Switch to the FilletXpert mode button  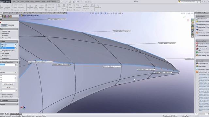click(11, 26)
